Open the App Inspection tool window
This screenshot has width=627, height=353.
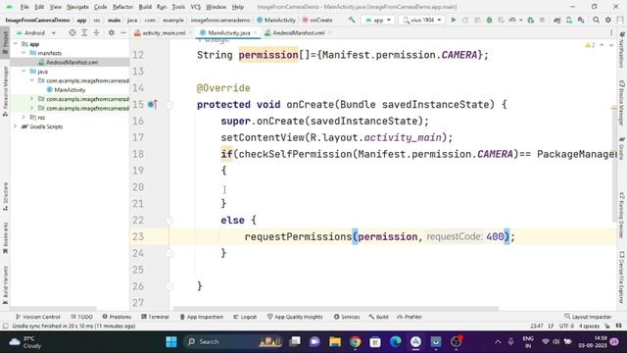[202, 317]
